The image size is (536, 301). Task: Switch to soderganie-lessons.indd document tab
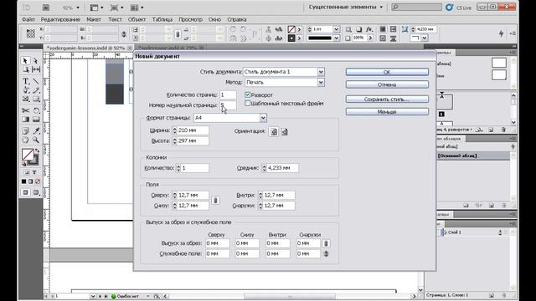[x=85, y=48]
